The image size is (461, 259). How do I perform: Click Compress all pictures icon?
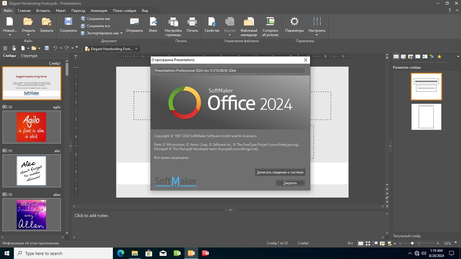(270, 22)
